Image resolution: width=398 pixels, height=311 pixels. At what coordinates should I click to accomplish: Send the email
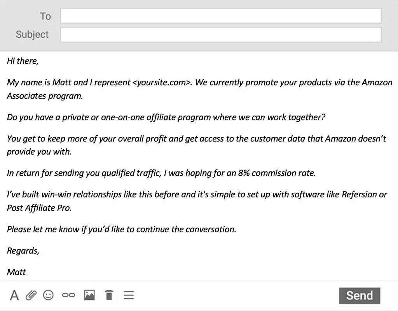359,295
